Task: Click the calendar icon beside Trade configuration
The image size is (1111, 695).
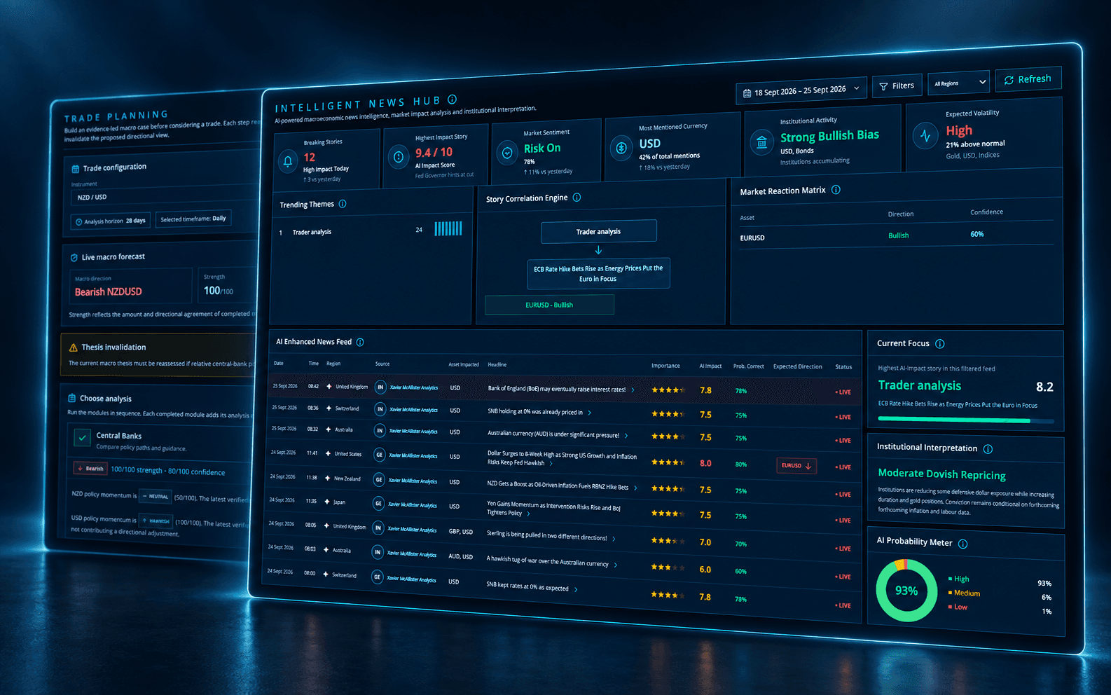Action: [76, 169]
